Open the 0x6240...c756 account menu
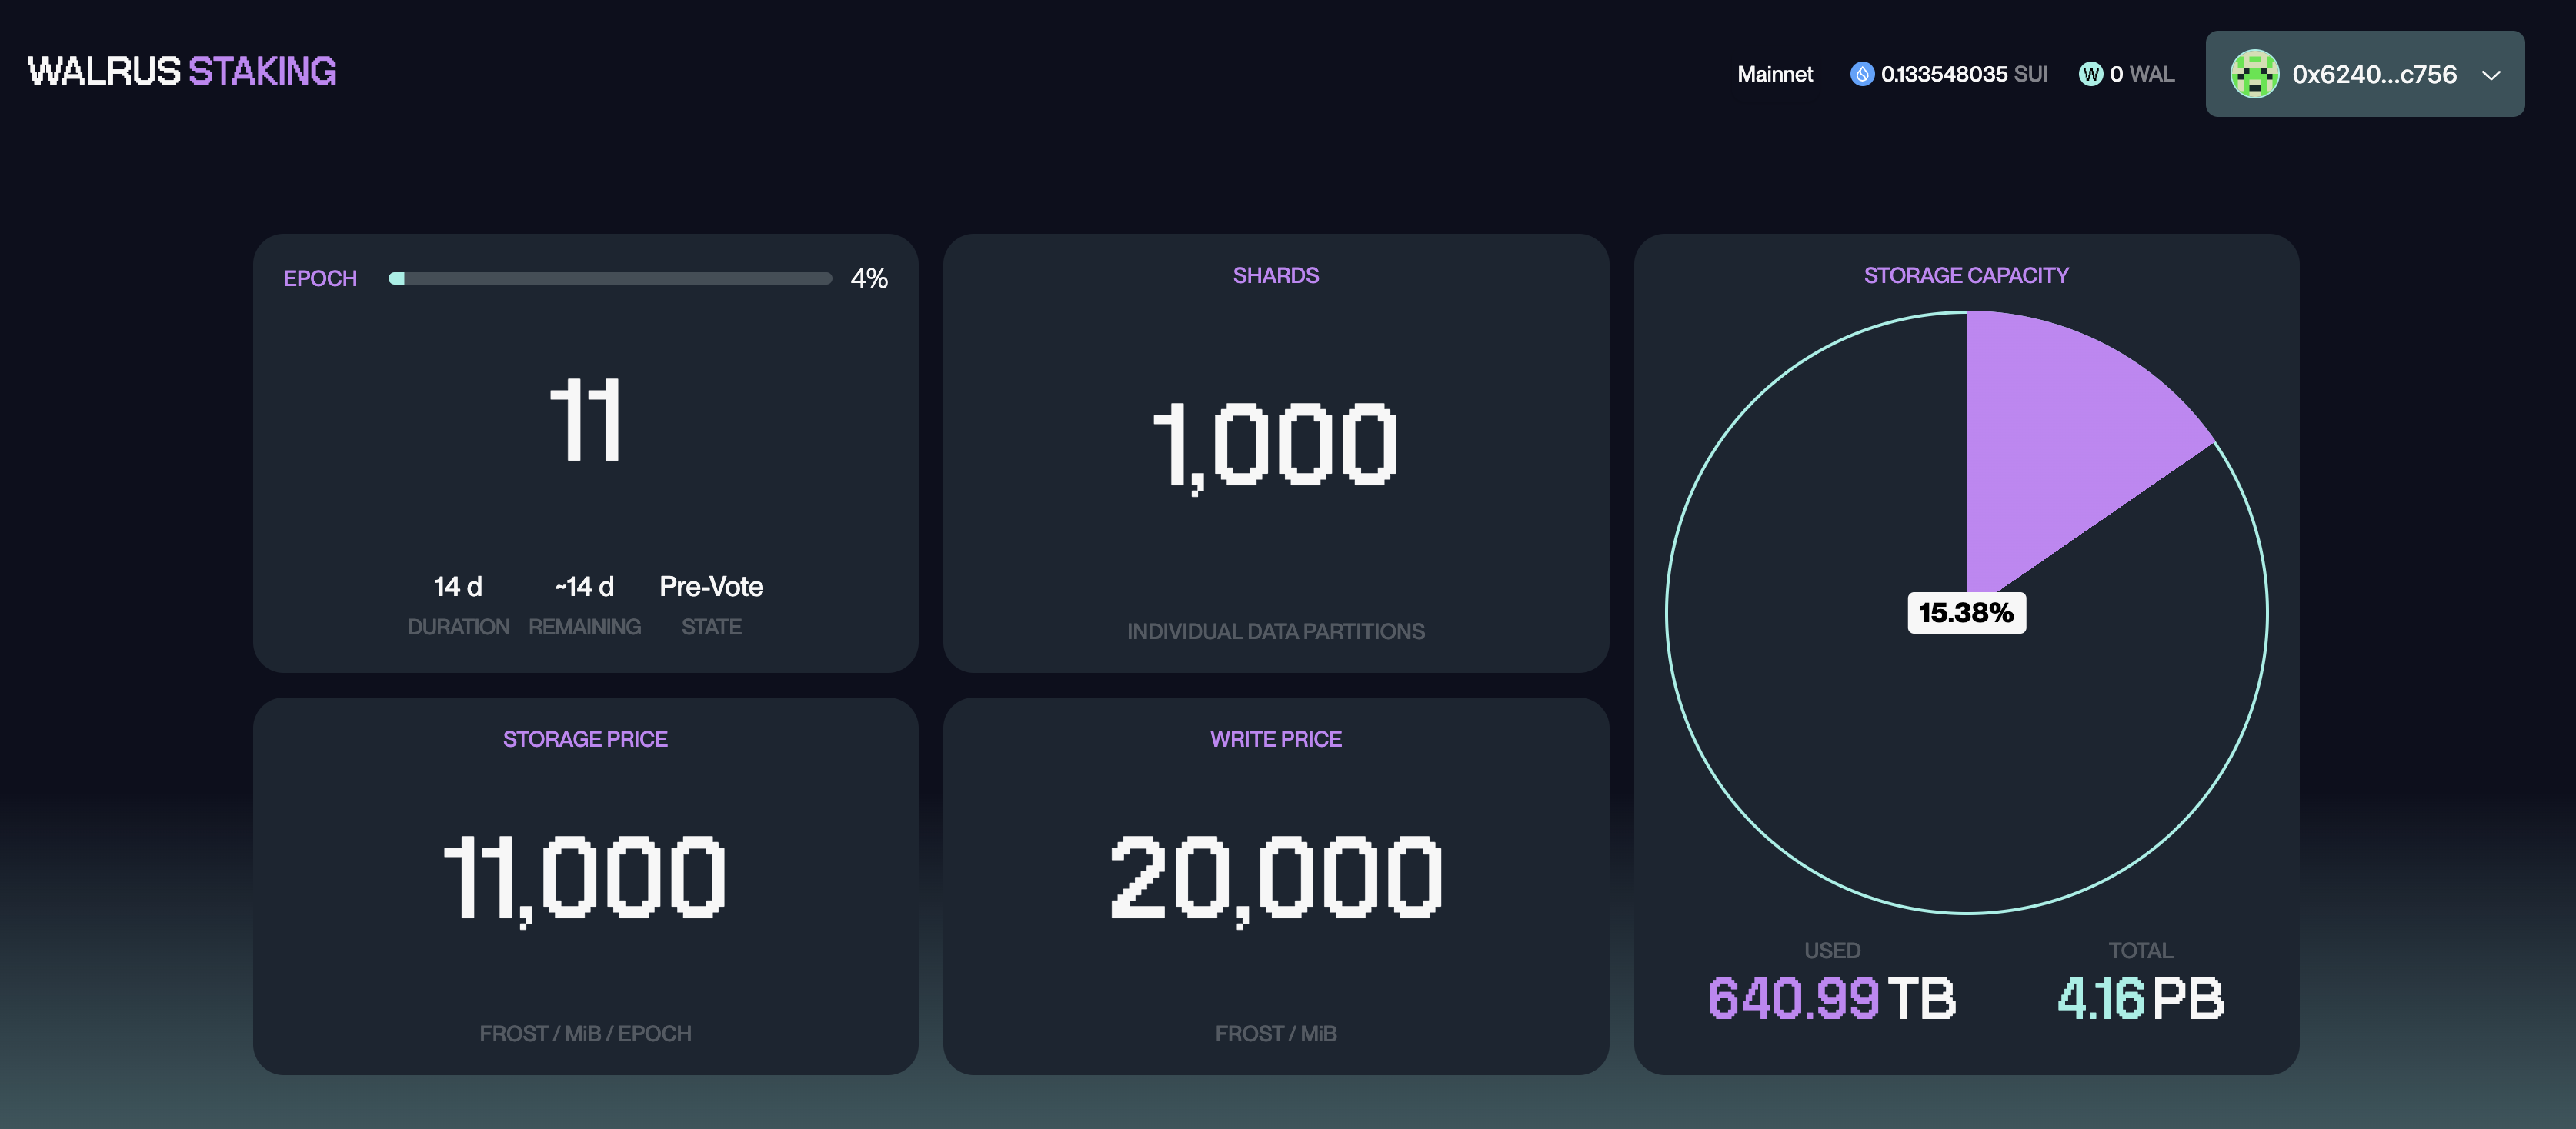This screenshot has height=1129, width=2576. click(2374, 74)
